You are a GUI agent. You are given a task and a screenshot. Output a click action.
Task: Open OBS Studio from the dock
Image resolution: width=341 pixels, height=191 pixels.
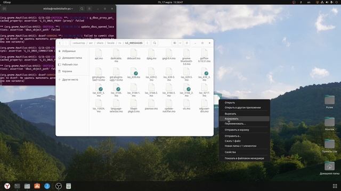(59, 186)
